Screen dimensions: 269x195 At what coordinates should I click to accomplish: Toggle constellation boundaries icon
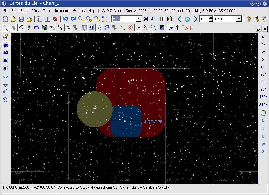pyautogui.click(x=107, y=28)
